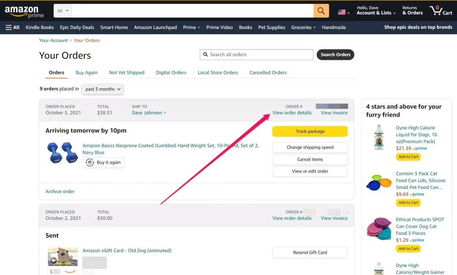
Task: Go to Smart Home in navigation
Action: coord(114,27)
